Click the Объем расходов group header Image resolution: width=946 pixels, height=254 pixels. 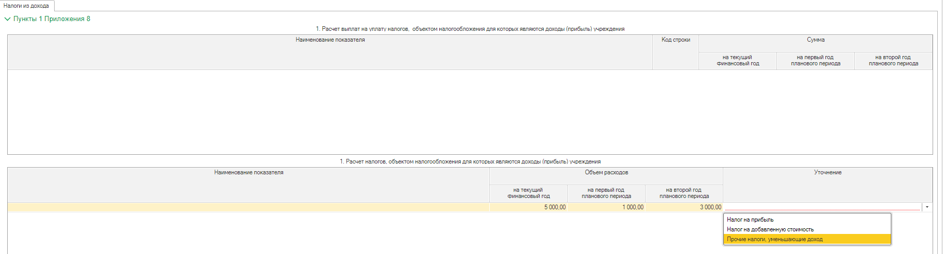606,172
